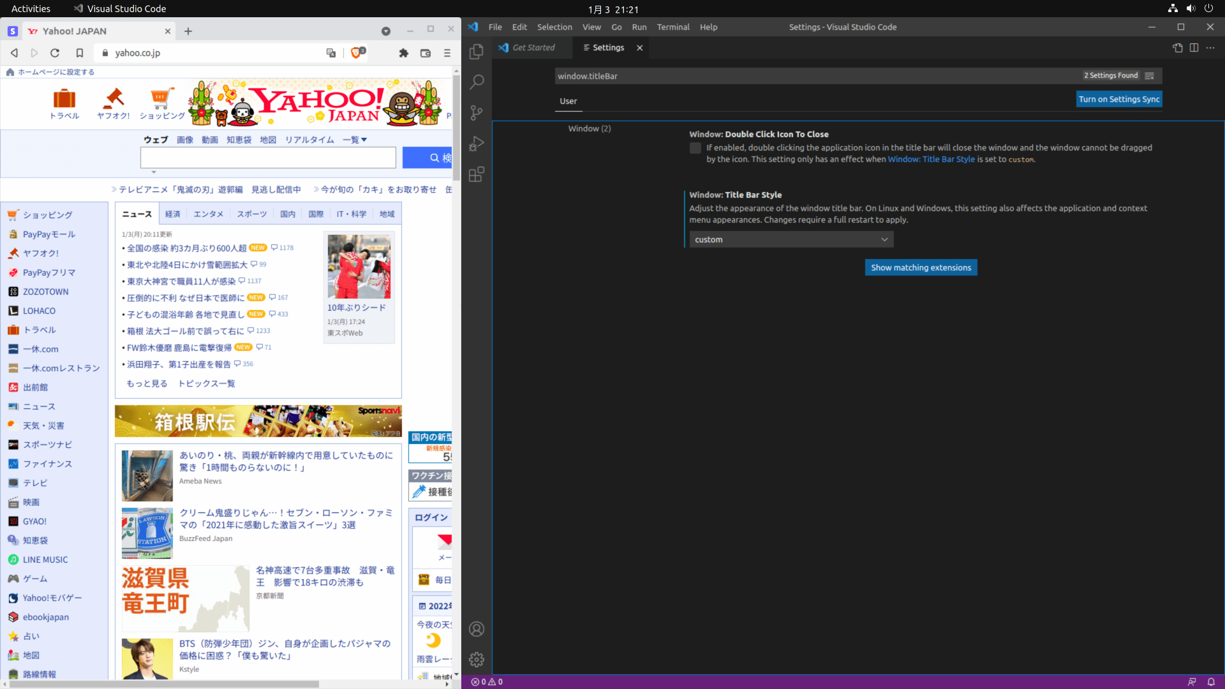Click Turn on Settings Sync button
Image resolution: width=1225 pixels, height=689 pixels.
[x=1119, y=100]
